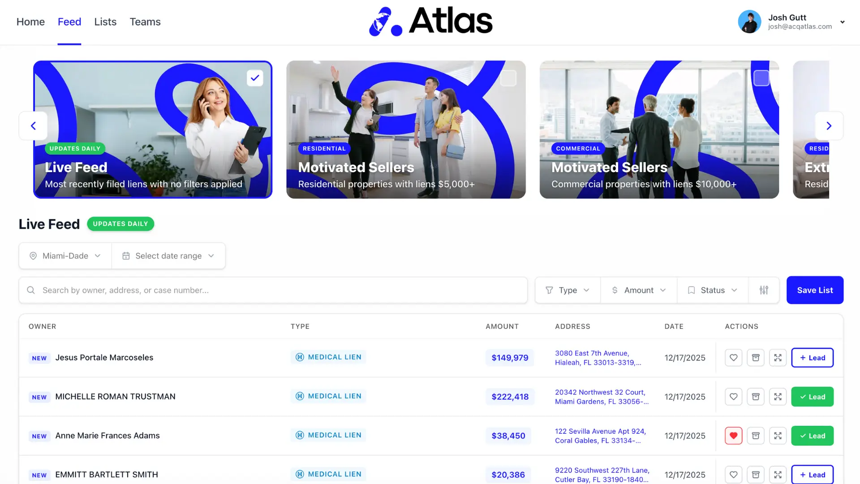Expand the Amount filter dropdown
Screen dimensions: 860x484
click(639, 290)
